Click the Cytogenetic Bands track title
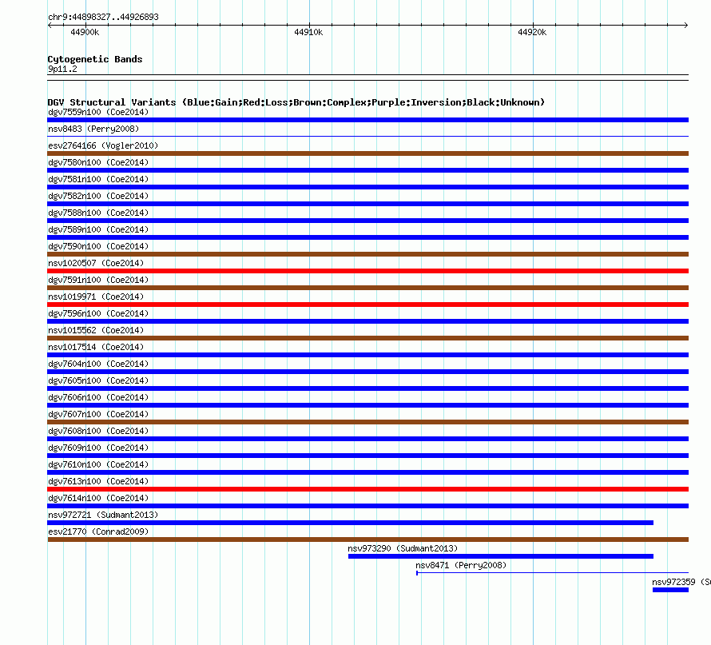This screenshot has width=711, height=645. pos(95,59)
